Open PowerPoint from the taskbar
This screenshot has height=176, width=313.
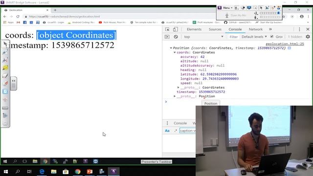[89, 172]
